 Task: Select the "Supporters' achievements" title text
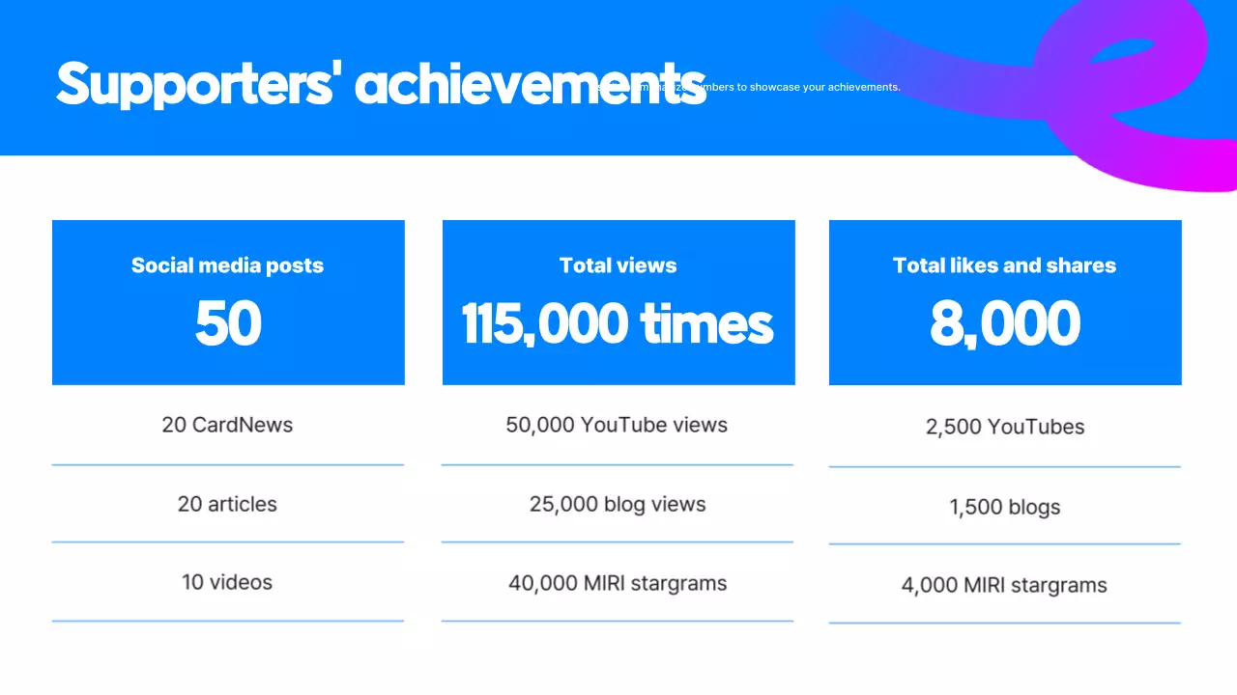382,84
